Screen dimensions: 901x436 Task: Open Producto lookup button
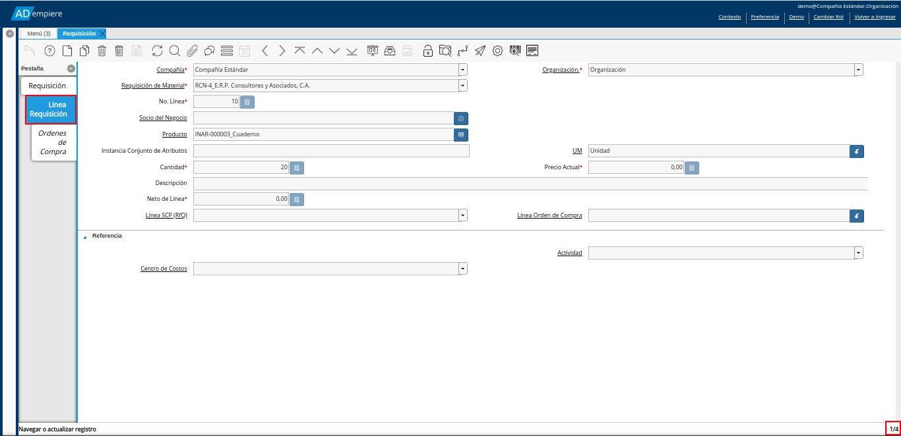tap(461, 134)
